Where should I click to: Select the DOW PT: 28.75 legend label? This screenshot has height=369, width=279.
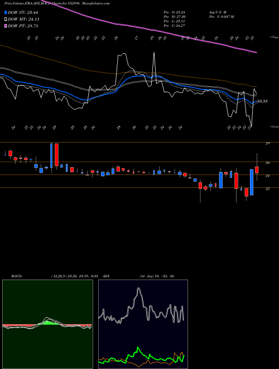point(23,26)
